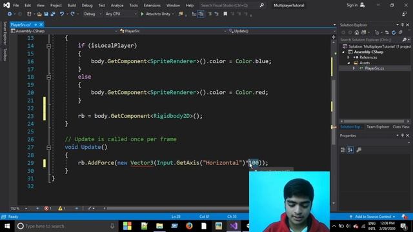Screen dimensions: 413x232
Task: Collapse the else block at line 18
Action: (49, 77)
